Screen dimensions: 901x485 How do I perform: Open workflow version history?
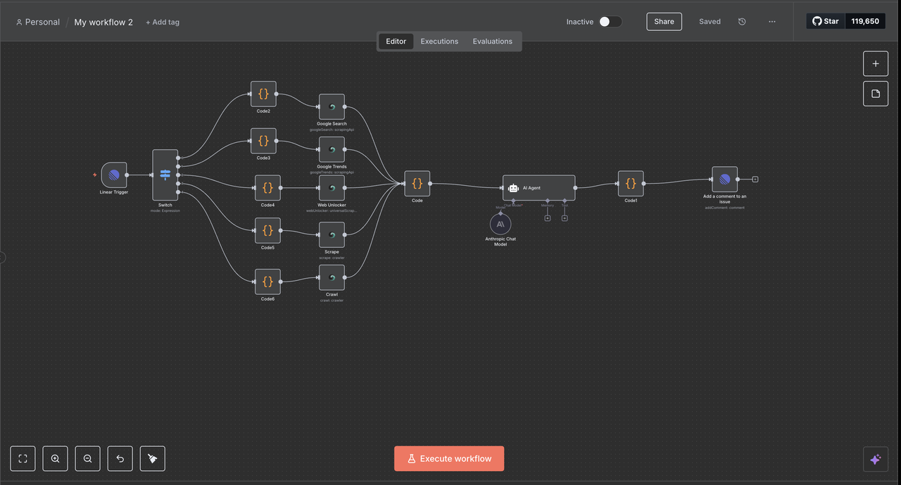pyautogui.click(x=742, y=22)
